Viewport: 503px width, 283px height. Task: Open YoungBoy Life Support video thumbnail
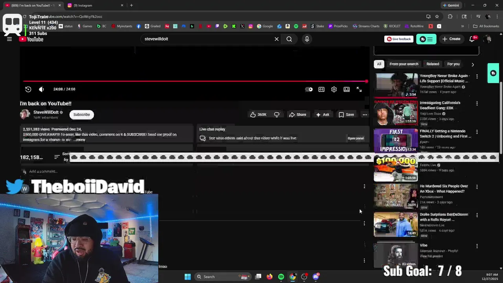pyautogui.click(x=396, y=85)
